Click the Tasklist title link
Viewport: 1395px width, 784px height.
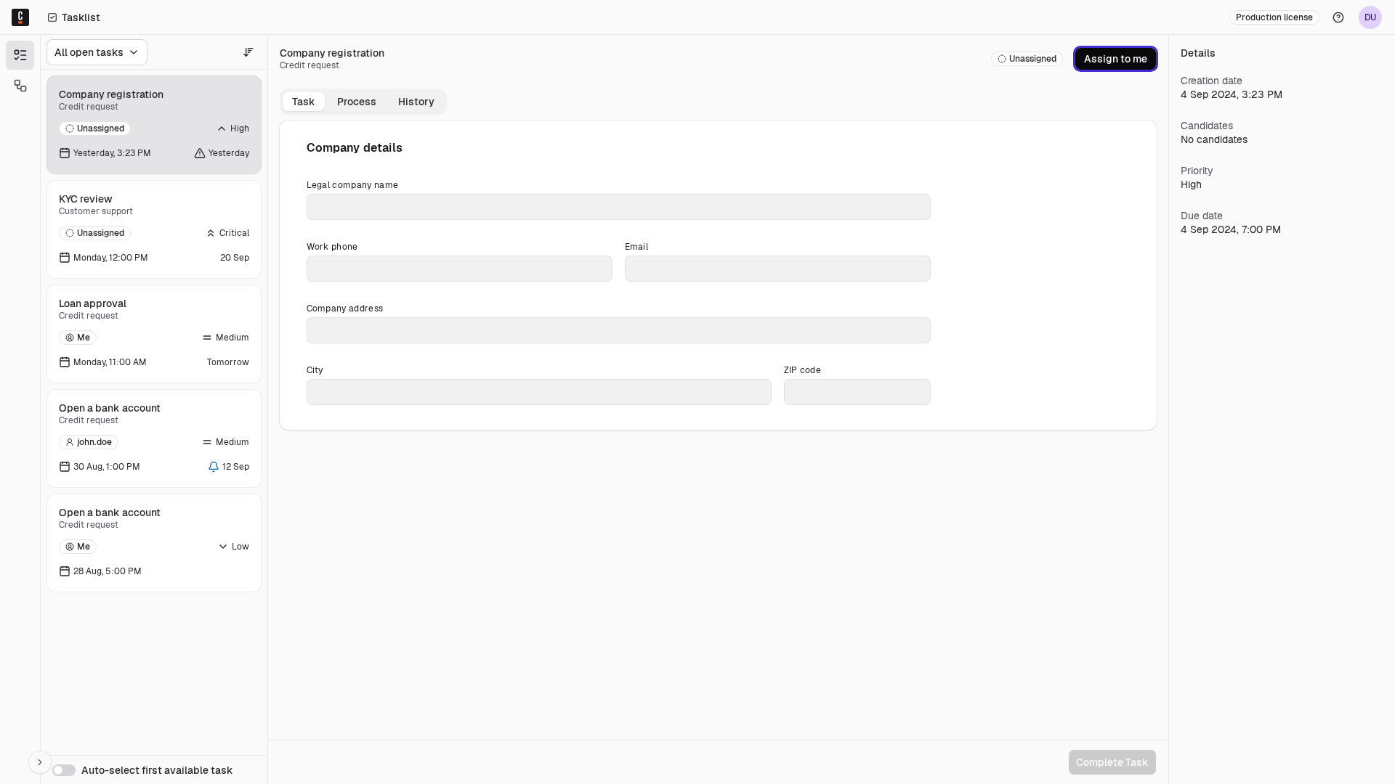(x=81, y=17)
